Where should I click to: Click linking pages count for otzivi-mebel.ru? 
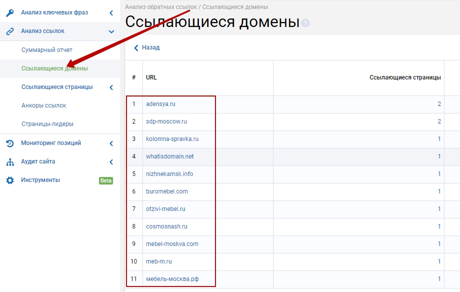click(x=439, y=209)
